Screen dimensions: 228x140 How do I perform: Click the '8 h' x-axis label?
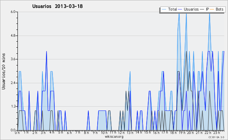pyautogui.click(x=86, y=132)
